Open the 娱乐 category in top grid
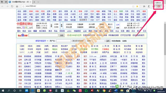This screenshot has height=93, width=166. click(54, 11)
